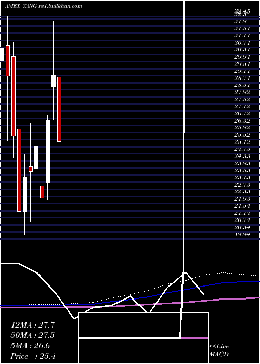
Task: Click the 30.71 price axis label
Action: coord(242,43)
